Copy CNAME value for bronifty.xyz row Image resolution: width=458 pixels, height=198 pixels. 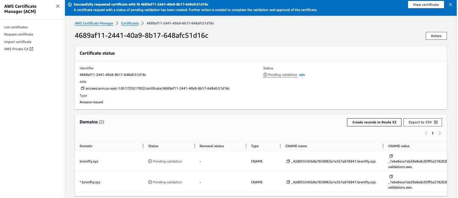(391, 156)
